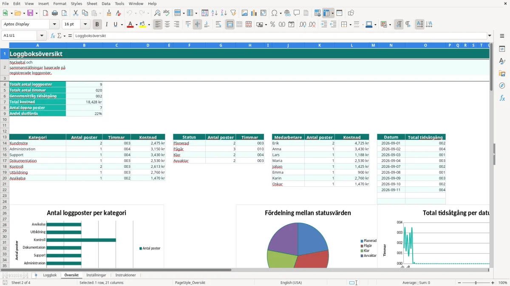Expand the formula bar
This screenshot has height=286, width=510.
[490, 36]
